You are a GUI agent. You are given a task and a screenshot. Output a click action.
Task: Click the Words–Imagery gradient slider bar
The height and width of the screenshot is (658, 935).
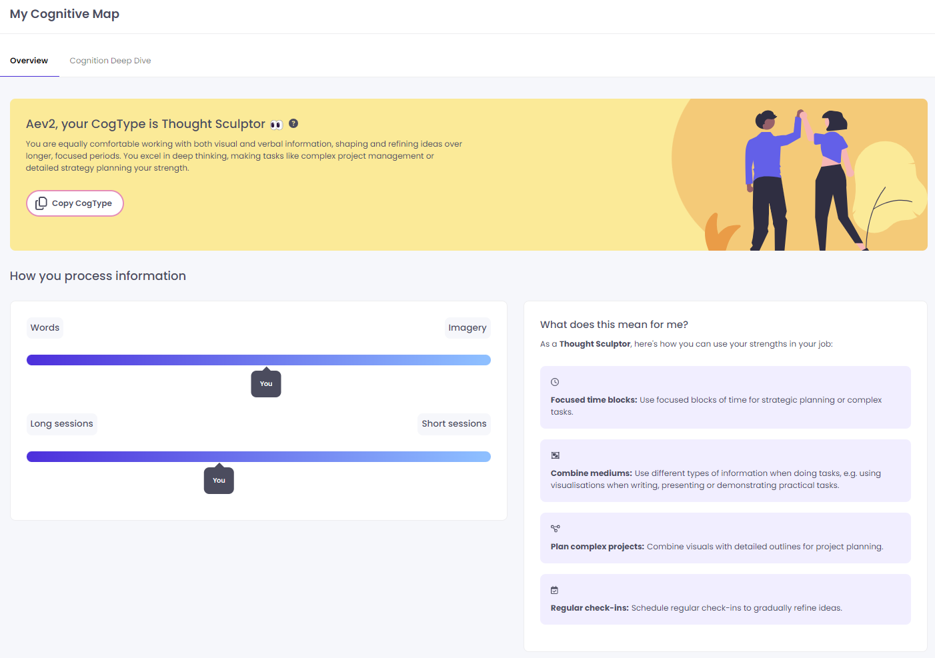pos(259,360)
